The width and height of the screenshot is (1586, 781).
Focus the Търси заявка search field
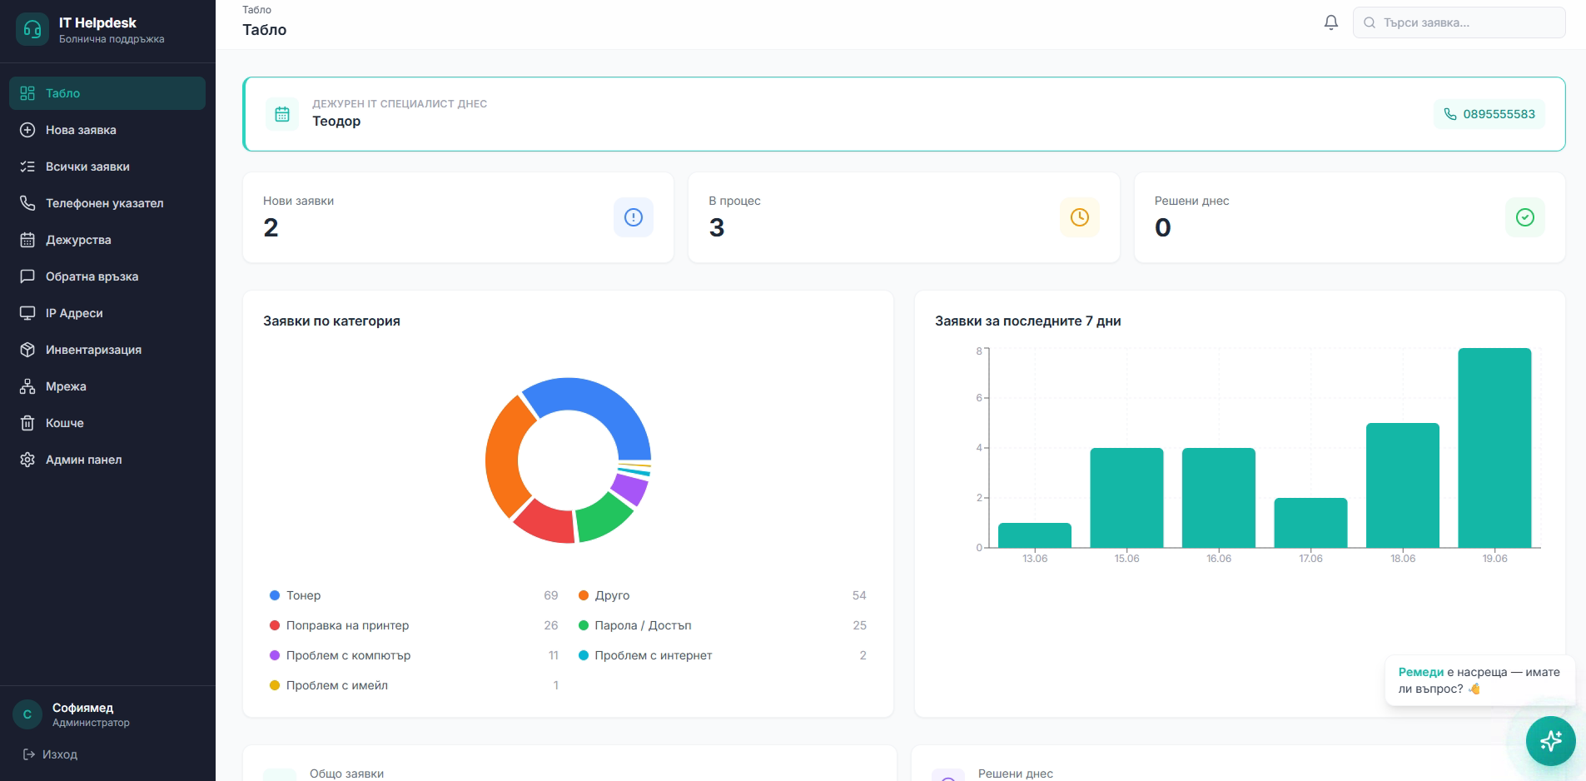click(1459, 22)
